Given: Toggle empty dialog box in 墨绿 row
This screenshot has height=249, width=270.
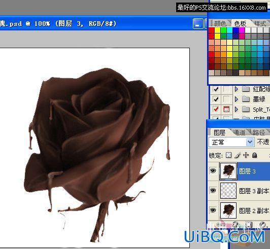Looking at the screenshot, I should [x=226, y=99].
